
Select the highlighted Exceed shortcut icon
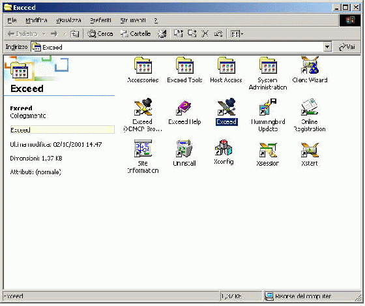(227, 107)
